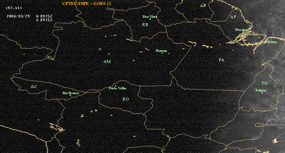
Task: Click the N 0915Z time label
Action: (x=44, y=16)
